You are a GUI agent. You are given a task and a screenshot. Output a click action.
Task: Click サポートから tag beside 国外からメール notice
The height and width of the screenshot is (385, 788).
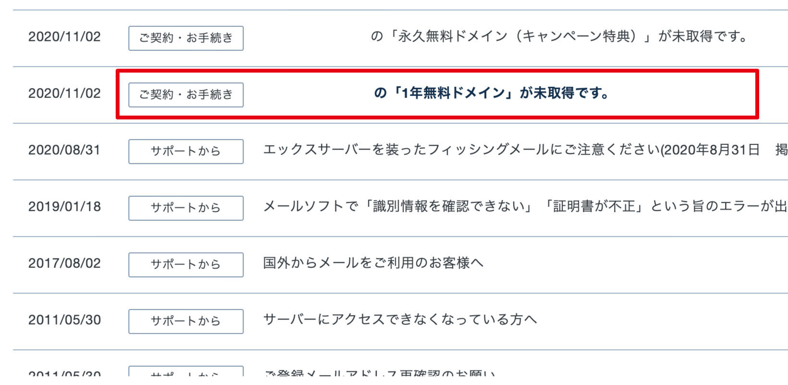point(186,265)
